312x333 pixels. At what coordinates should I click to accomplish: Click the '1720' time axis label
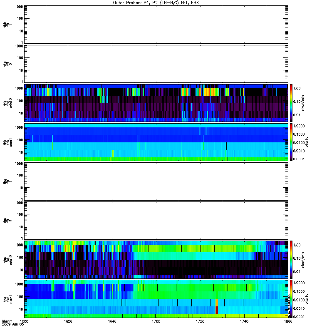tap(200, 321)
